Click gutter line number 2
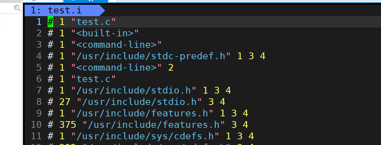Image resolution: width=381 pixels, height=145 pixels. tap(39, 33)
